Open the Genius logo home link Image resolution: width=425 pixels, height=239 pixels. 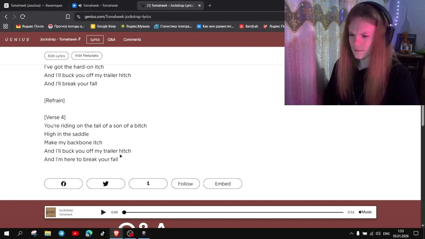tap(17, 40)
